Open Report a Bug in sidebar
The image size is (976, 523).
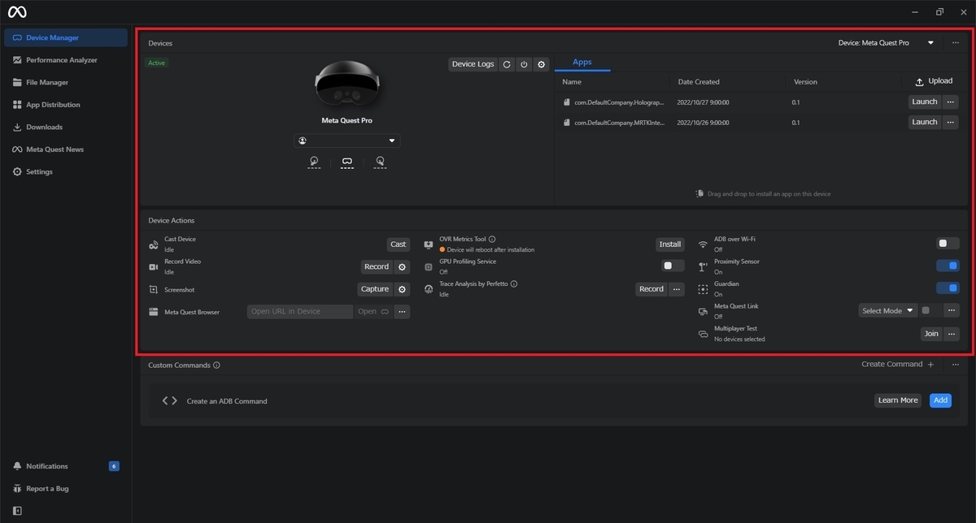click(66, 489)
